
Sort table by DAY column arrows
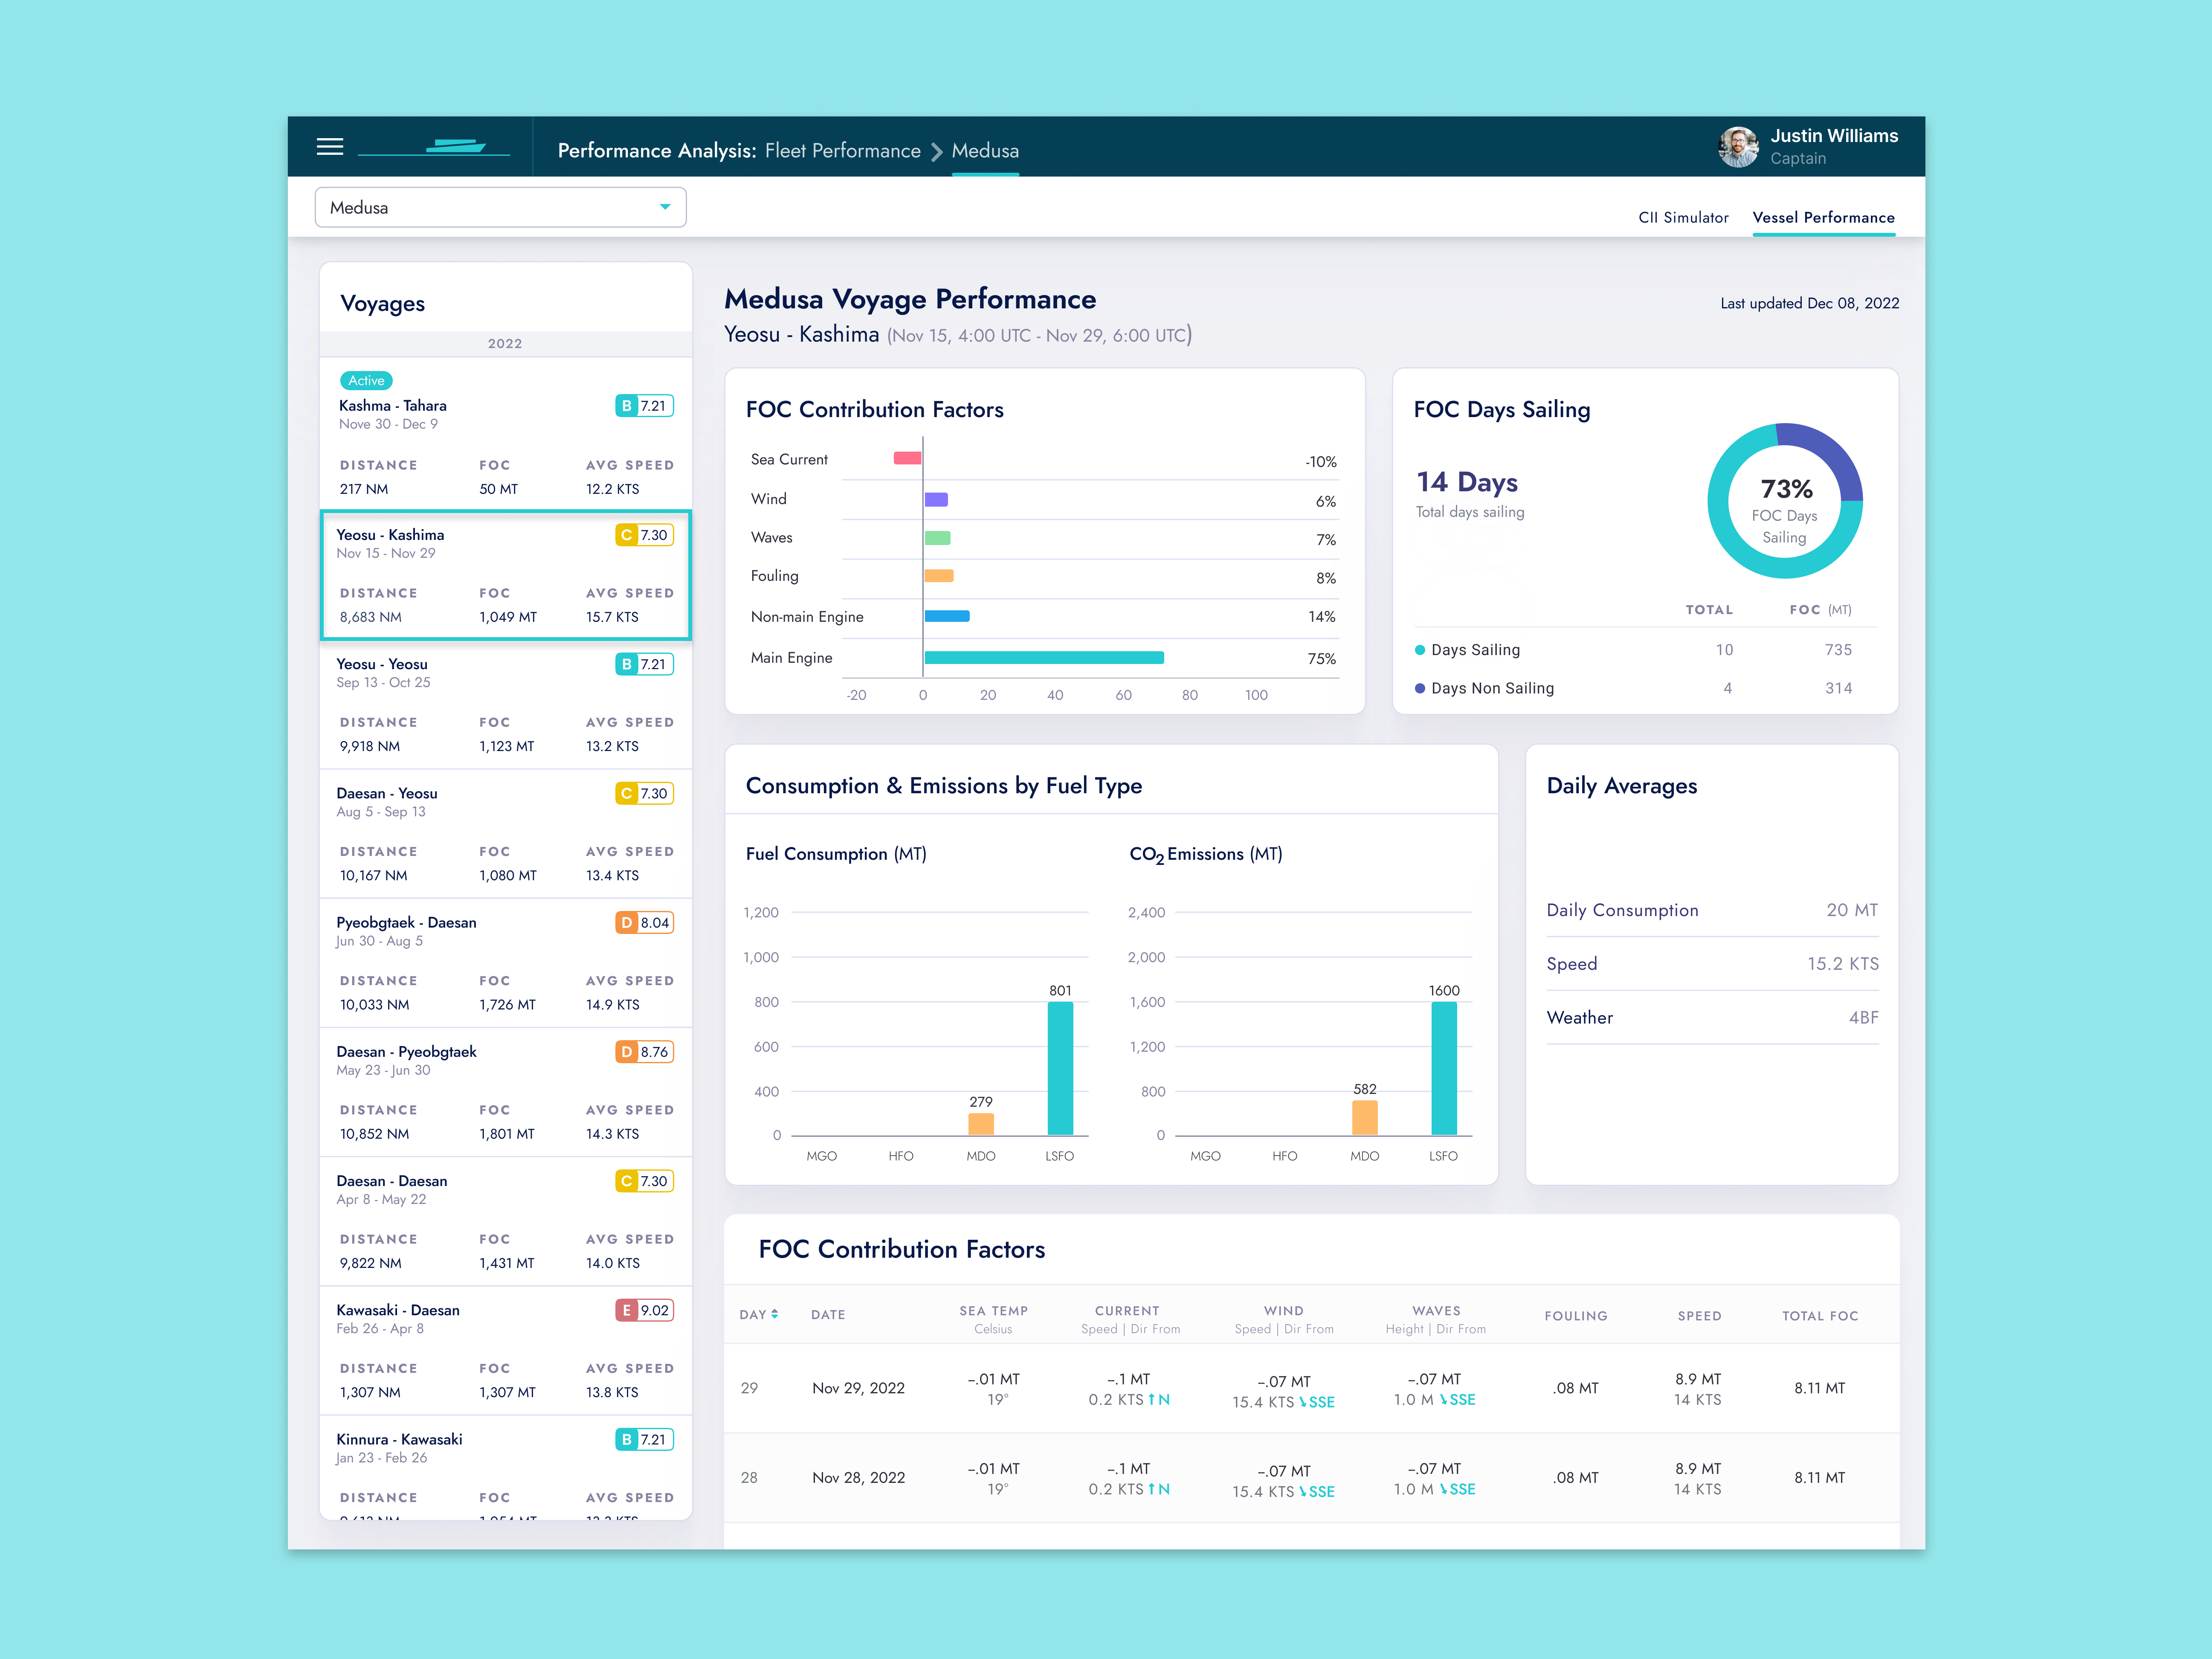tap(775, 1314)
